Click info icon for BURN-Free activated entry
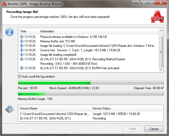169x136 pixels. click(21, 68)
